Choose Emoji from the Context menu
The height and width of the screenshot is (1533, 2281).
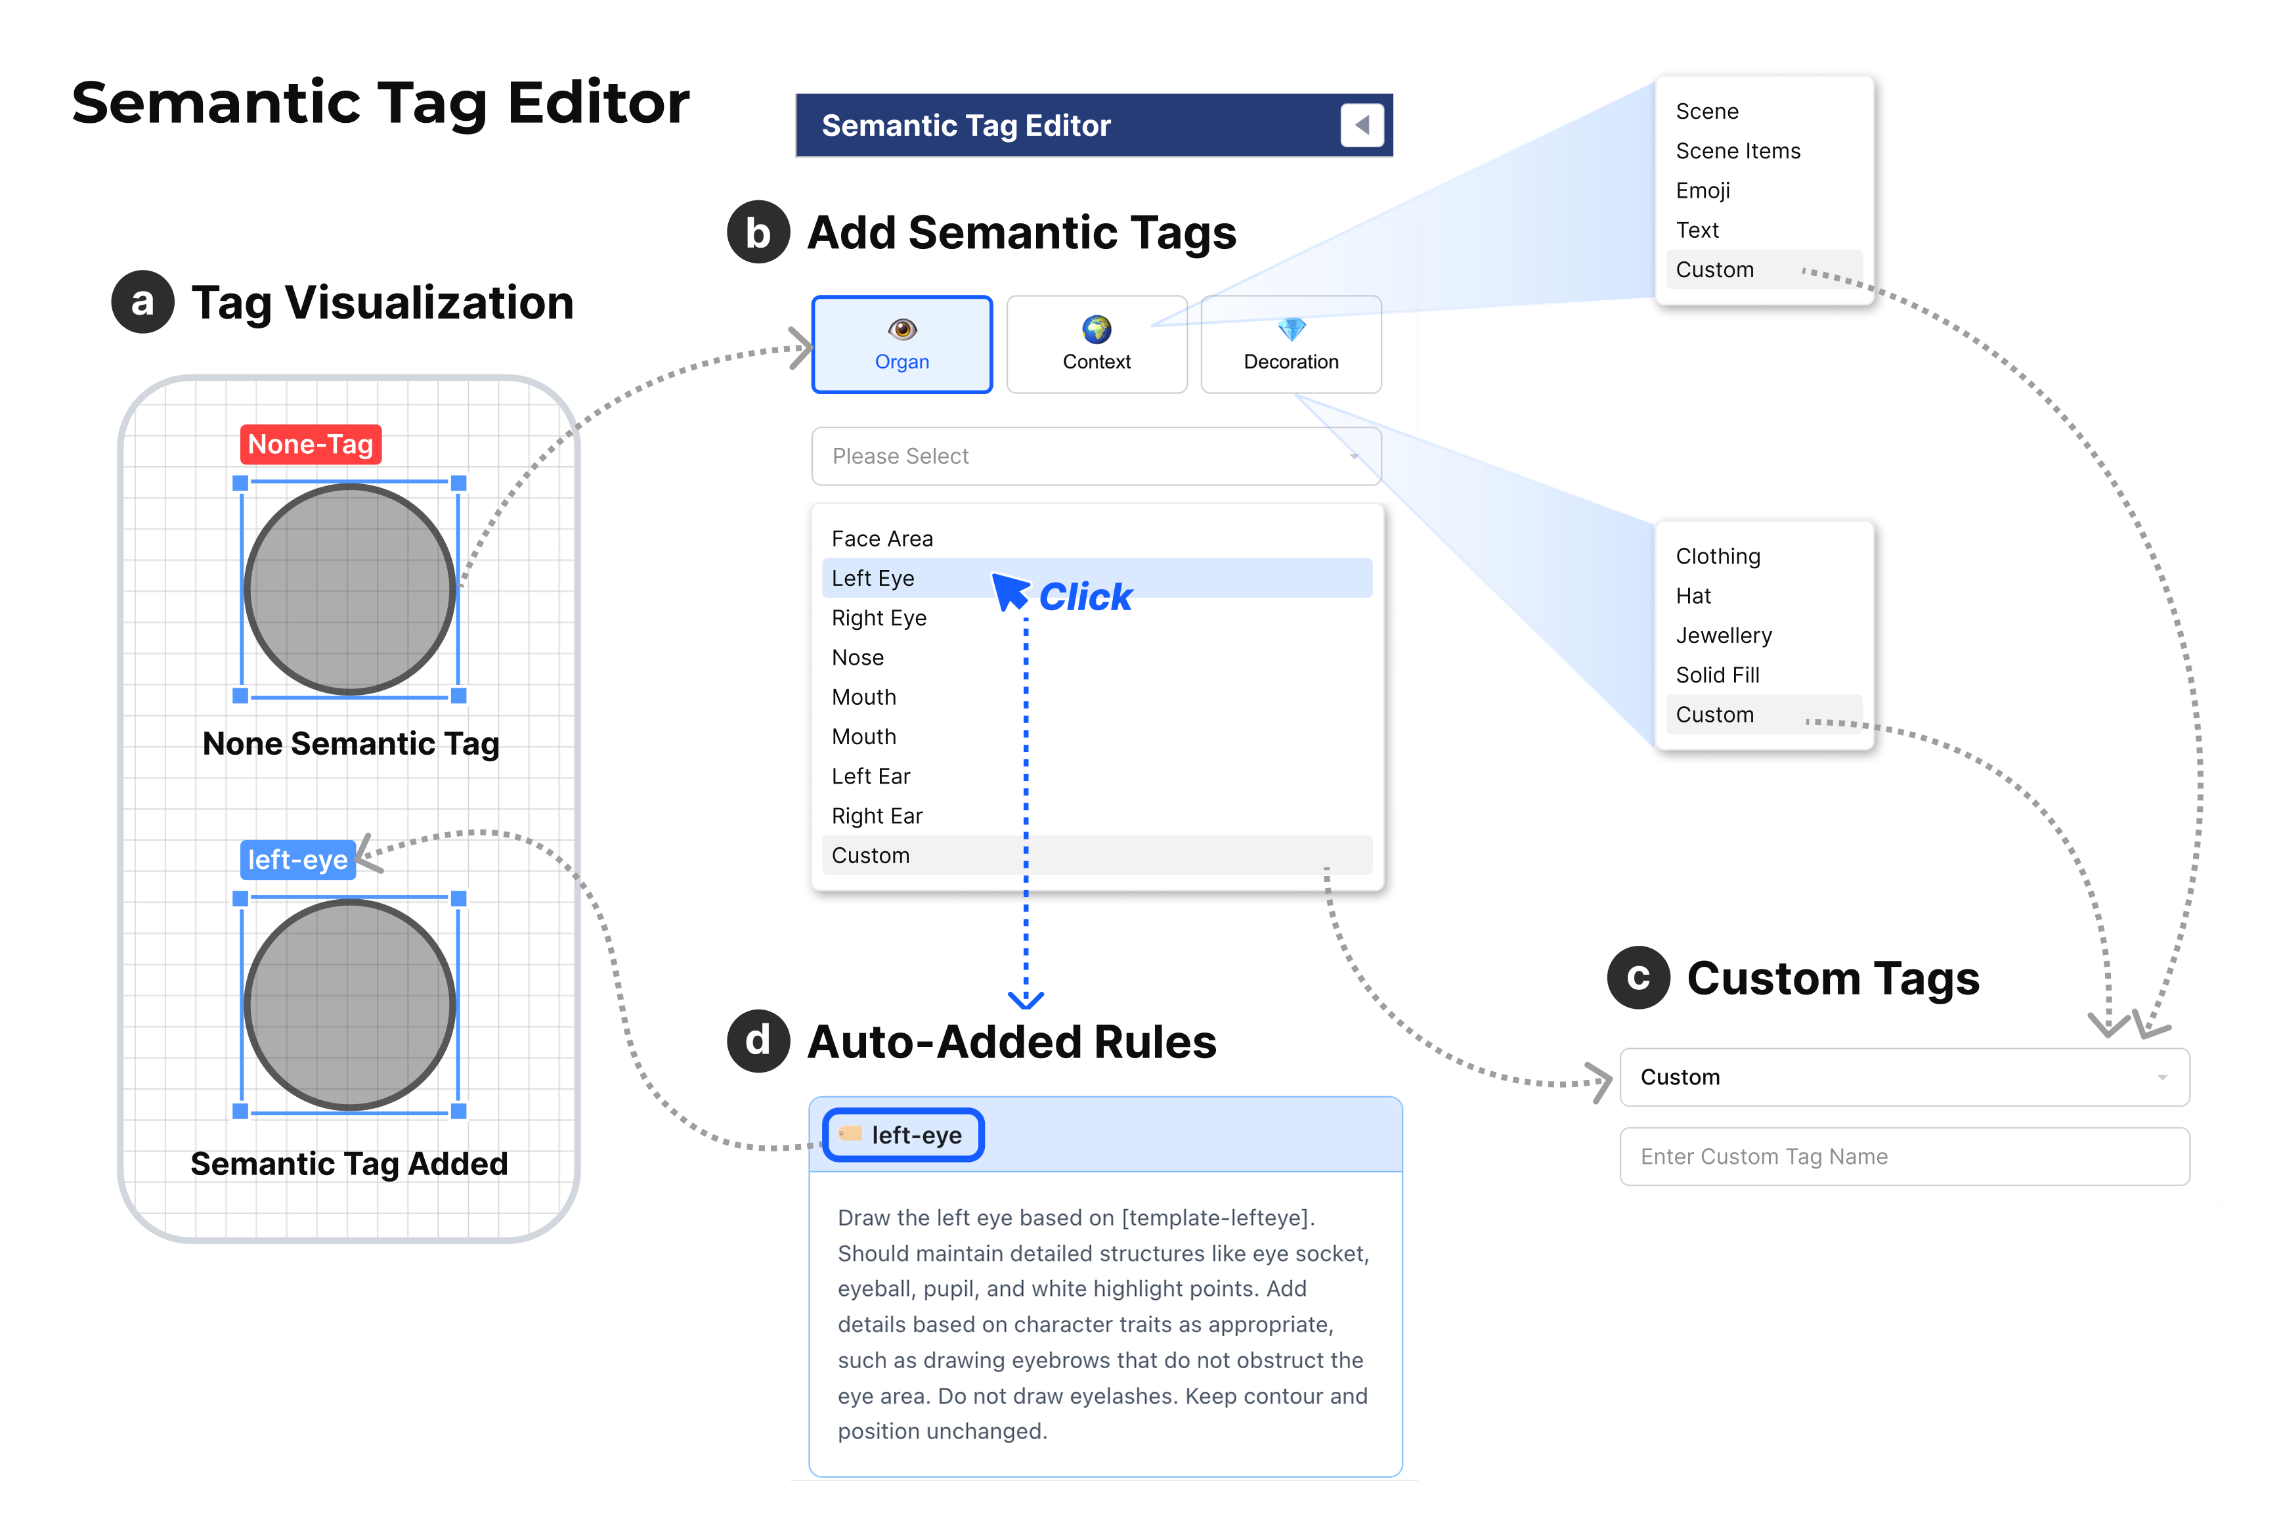[1703, 190]
